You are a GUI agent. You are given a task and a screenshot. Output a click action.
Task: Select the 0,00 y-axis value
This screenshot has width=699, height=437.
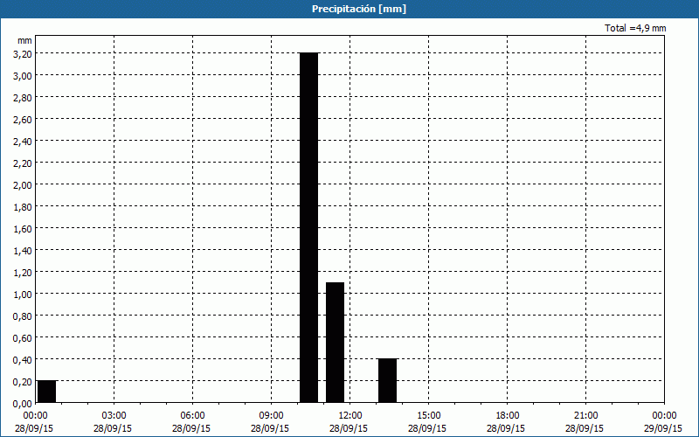[x=23, y=403]
